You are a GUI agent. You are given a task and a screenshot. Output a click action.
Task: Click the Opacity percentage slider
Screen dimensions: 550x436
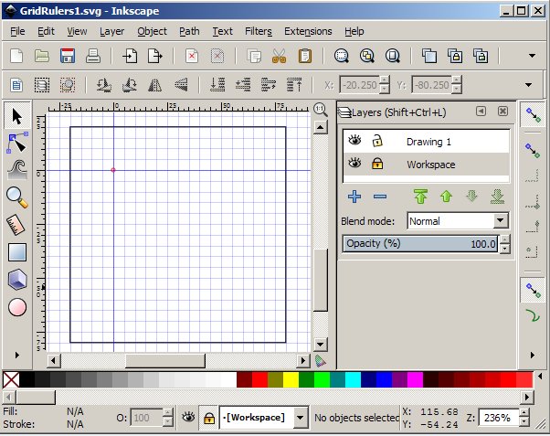point(418,244)
